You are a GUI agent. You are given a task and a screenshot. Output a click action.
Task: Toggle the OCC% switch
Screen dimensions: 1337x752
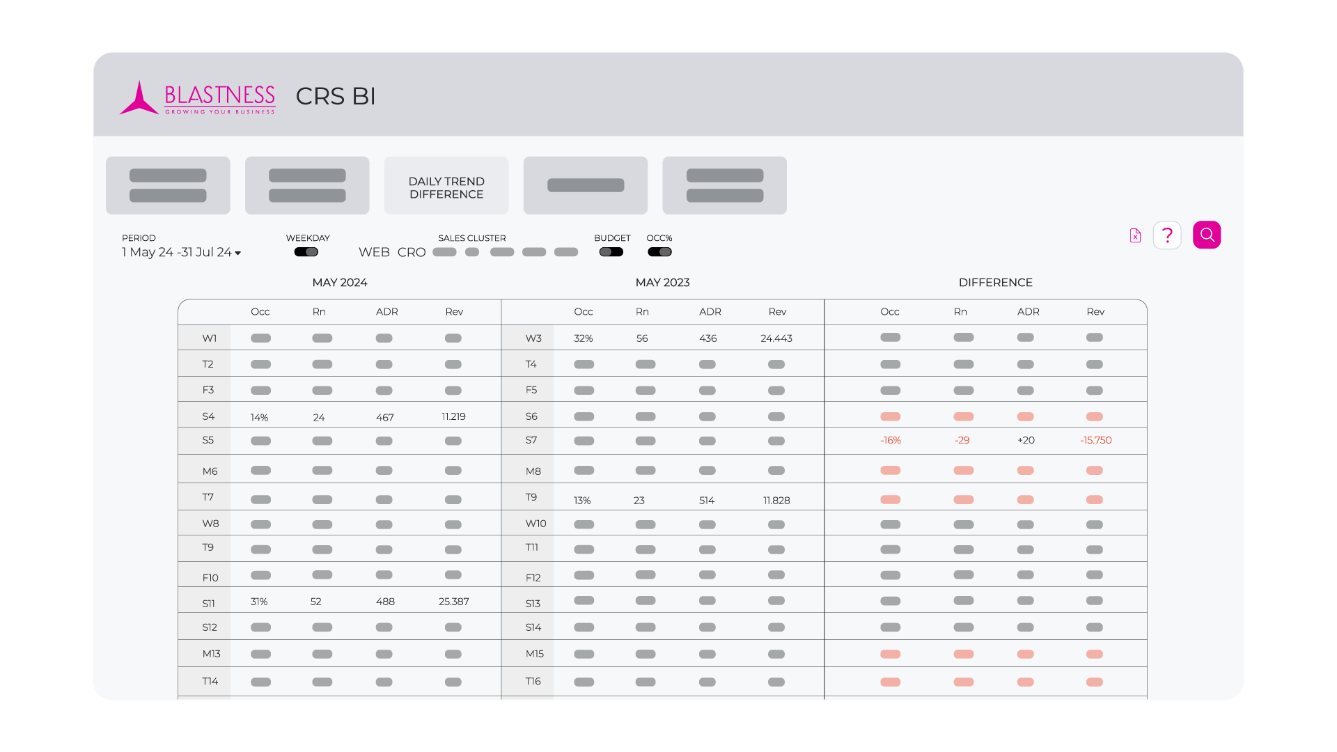[x=659, y=252]
